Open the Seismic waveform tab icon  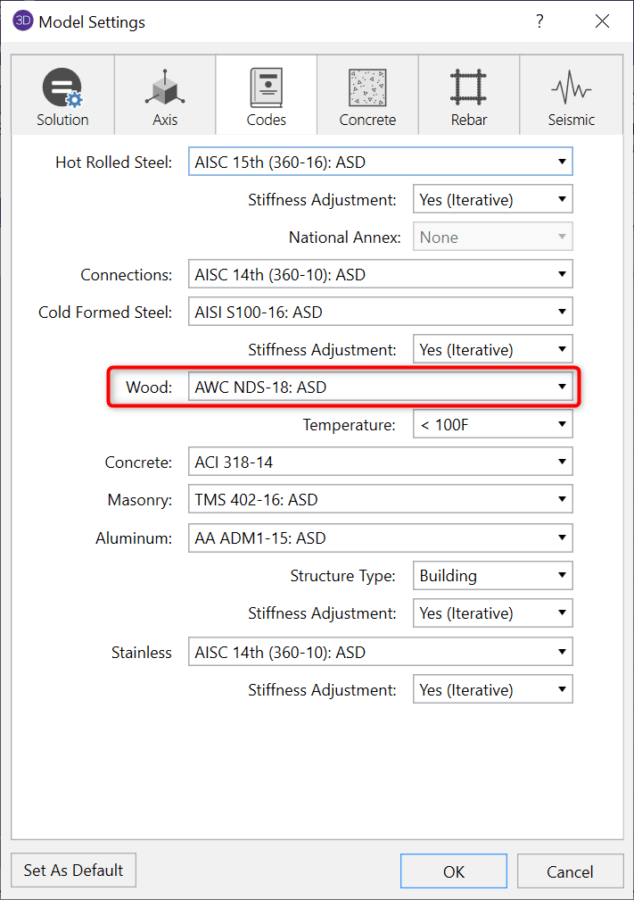click(x=571, y=88)
